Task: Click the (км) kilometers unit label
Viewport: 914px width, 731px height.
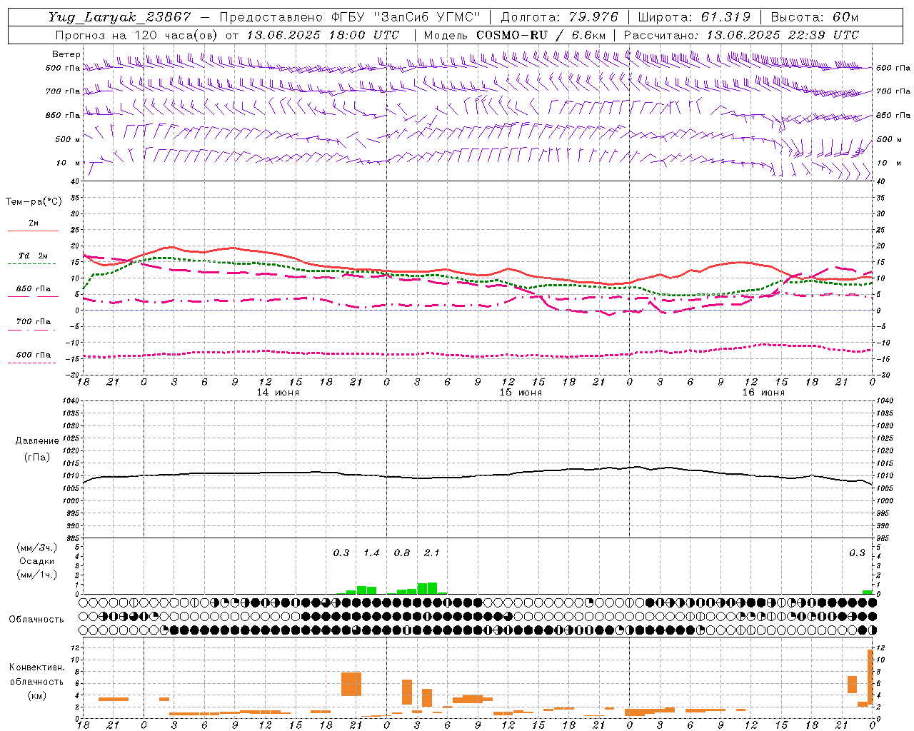Action: tap(36, 695)
